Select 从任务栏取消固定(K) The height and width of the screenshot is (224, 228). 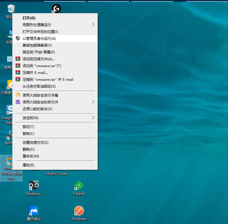(x=55, y=86)
